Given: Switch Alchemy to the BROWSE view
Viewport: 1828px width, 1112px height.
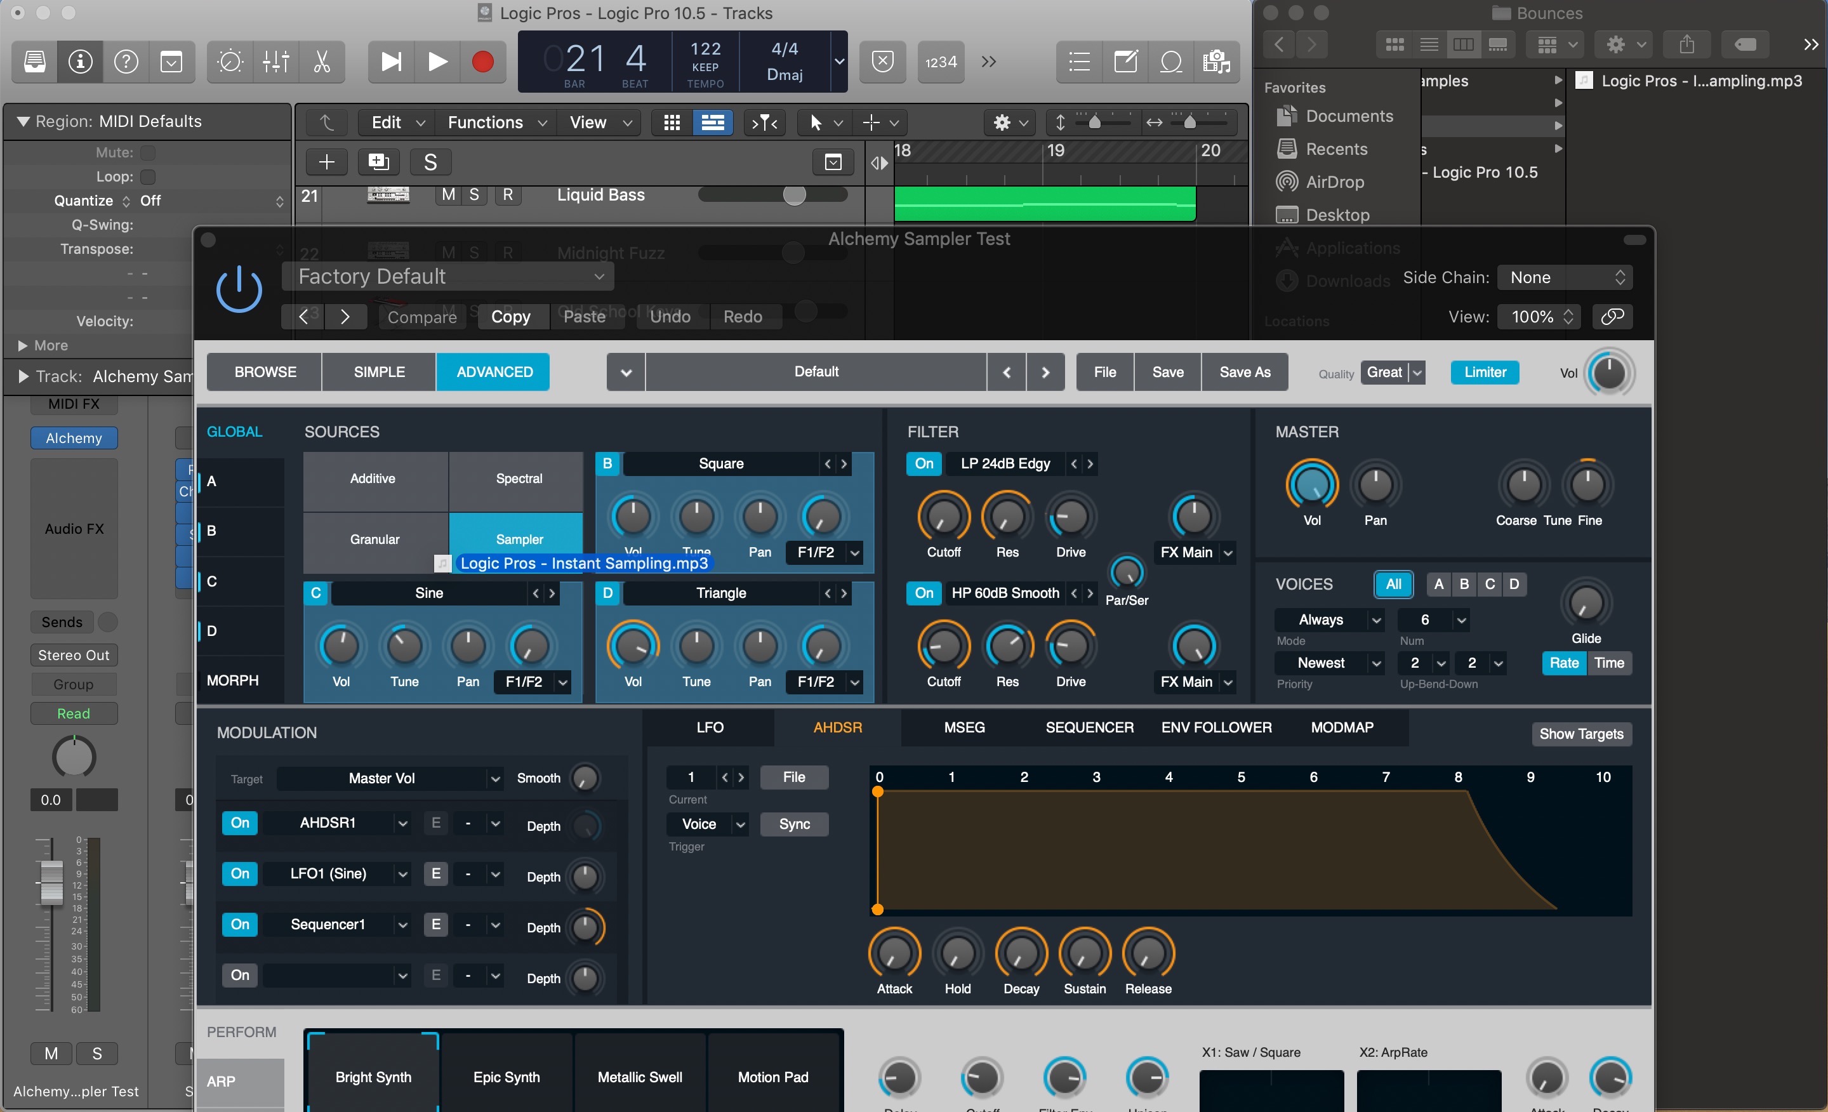Looking at the screenshot, I should 264,372.
